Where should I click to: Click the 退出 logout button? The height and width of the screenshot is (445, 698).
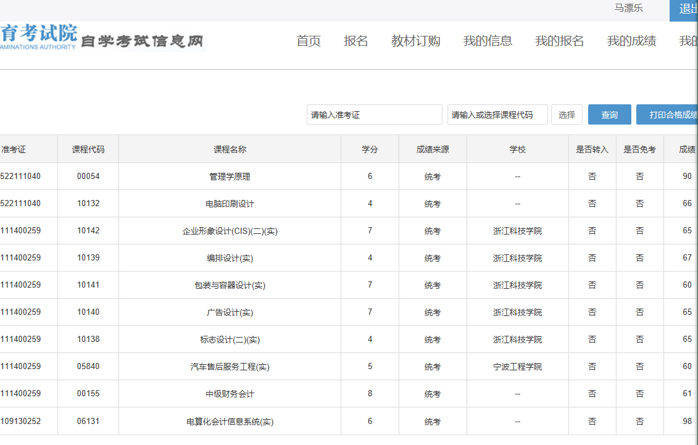684,10
